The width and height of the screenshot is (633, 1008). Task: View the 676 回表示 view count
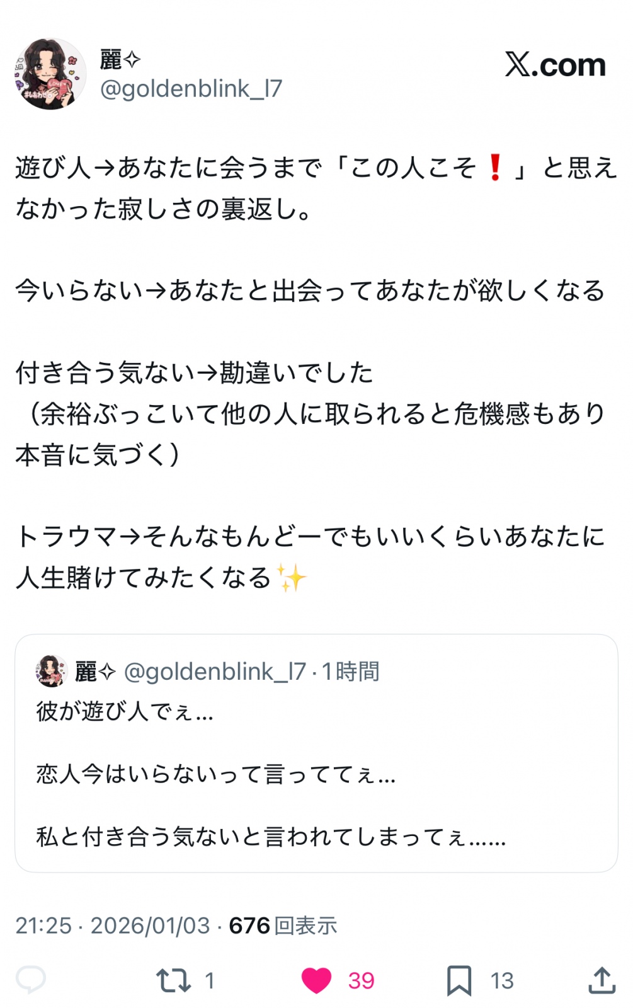pyautogui.click(x=283, y=925)
